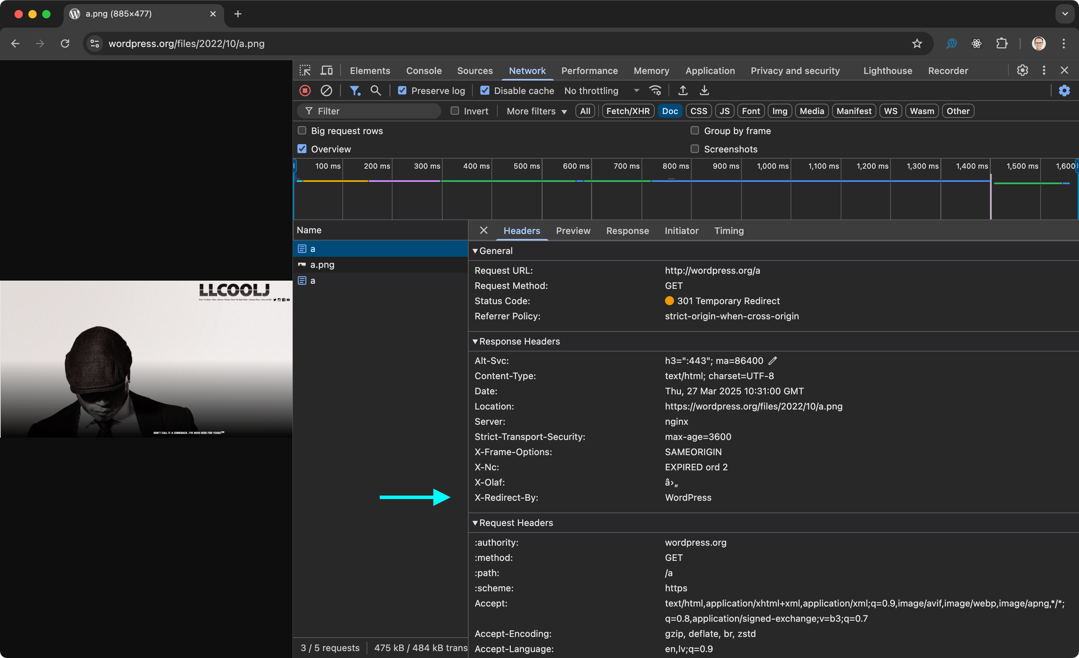Click the browser address bar URL

[x=186, y=43]
